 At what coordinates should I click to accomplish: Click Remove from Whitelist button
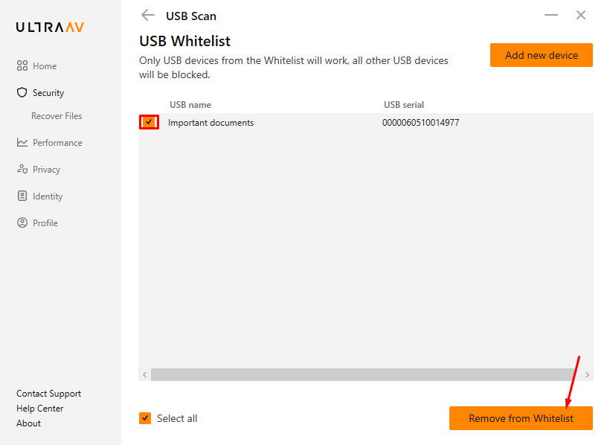pyautogui.click(x=521, y=418)
